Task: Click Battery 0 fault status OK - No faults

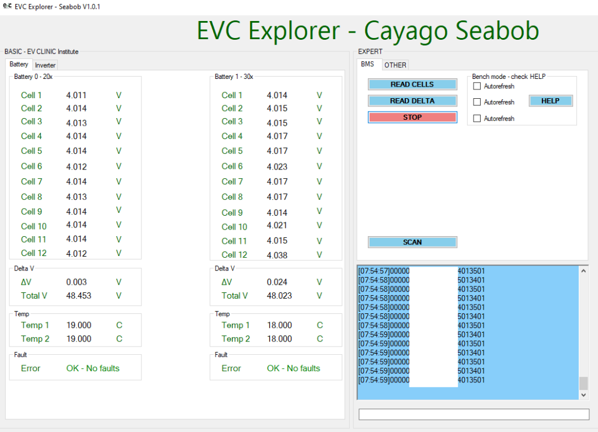Action: tap(93, 368)
